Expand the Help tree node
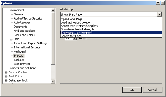 coord(11,39)
